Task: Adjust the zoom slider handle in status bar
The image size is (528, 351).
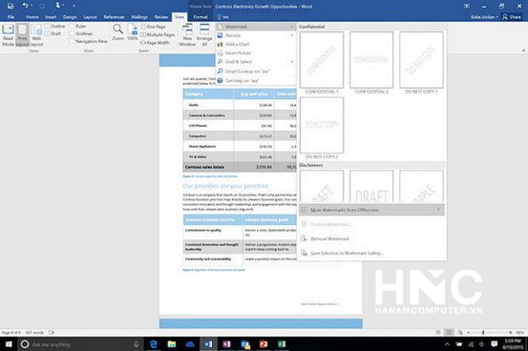Action: [483, 333]
